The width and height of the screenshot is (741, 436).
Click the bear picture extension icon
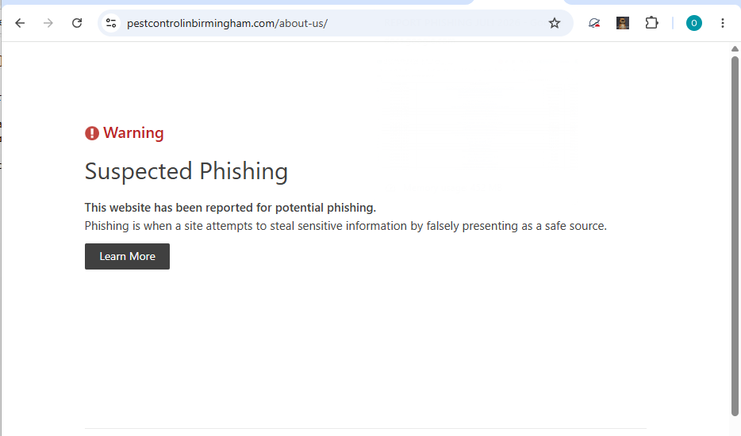[x=622, y=23]
